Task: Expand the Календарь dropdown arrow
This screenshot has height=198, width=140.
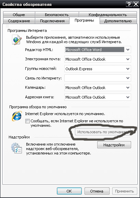Action: (128, 87)
